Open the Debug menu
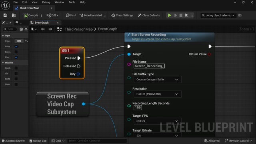 point(46,2)
